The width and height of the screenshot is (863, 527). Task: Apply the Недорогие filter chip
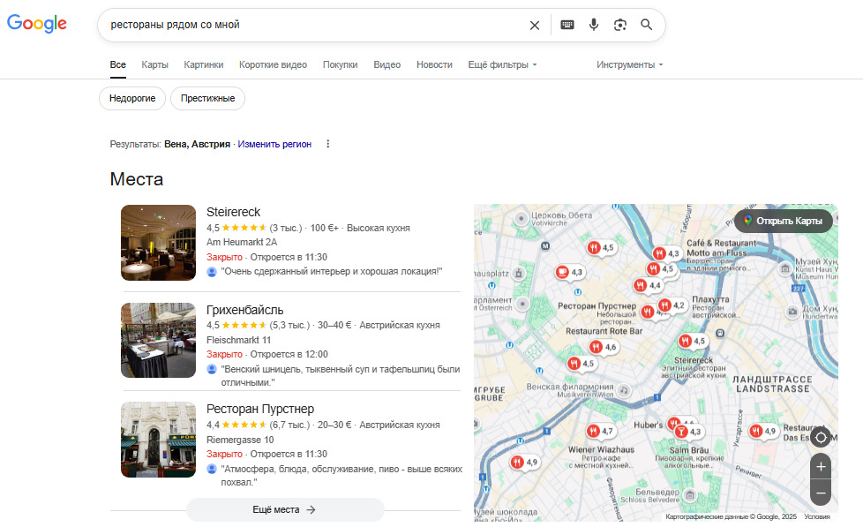[x=132, y=98]
